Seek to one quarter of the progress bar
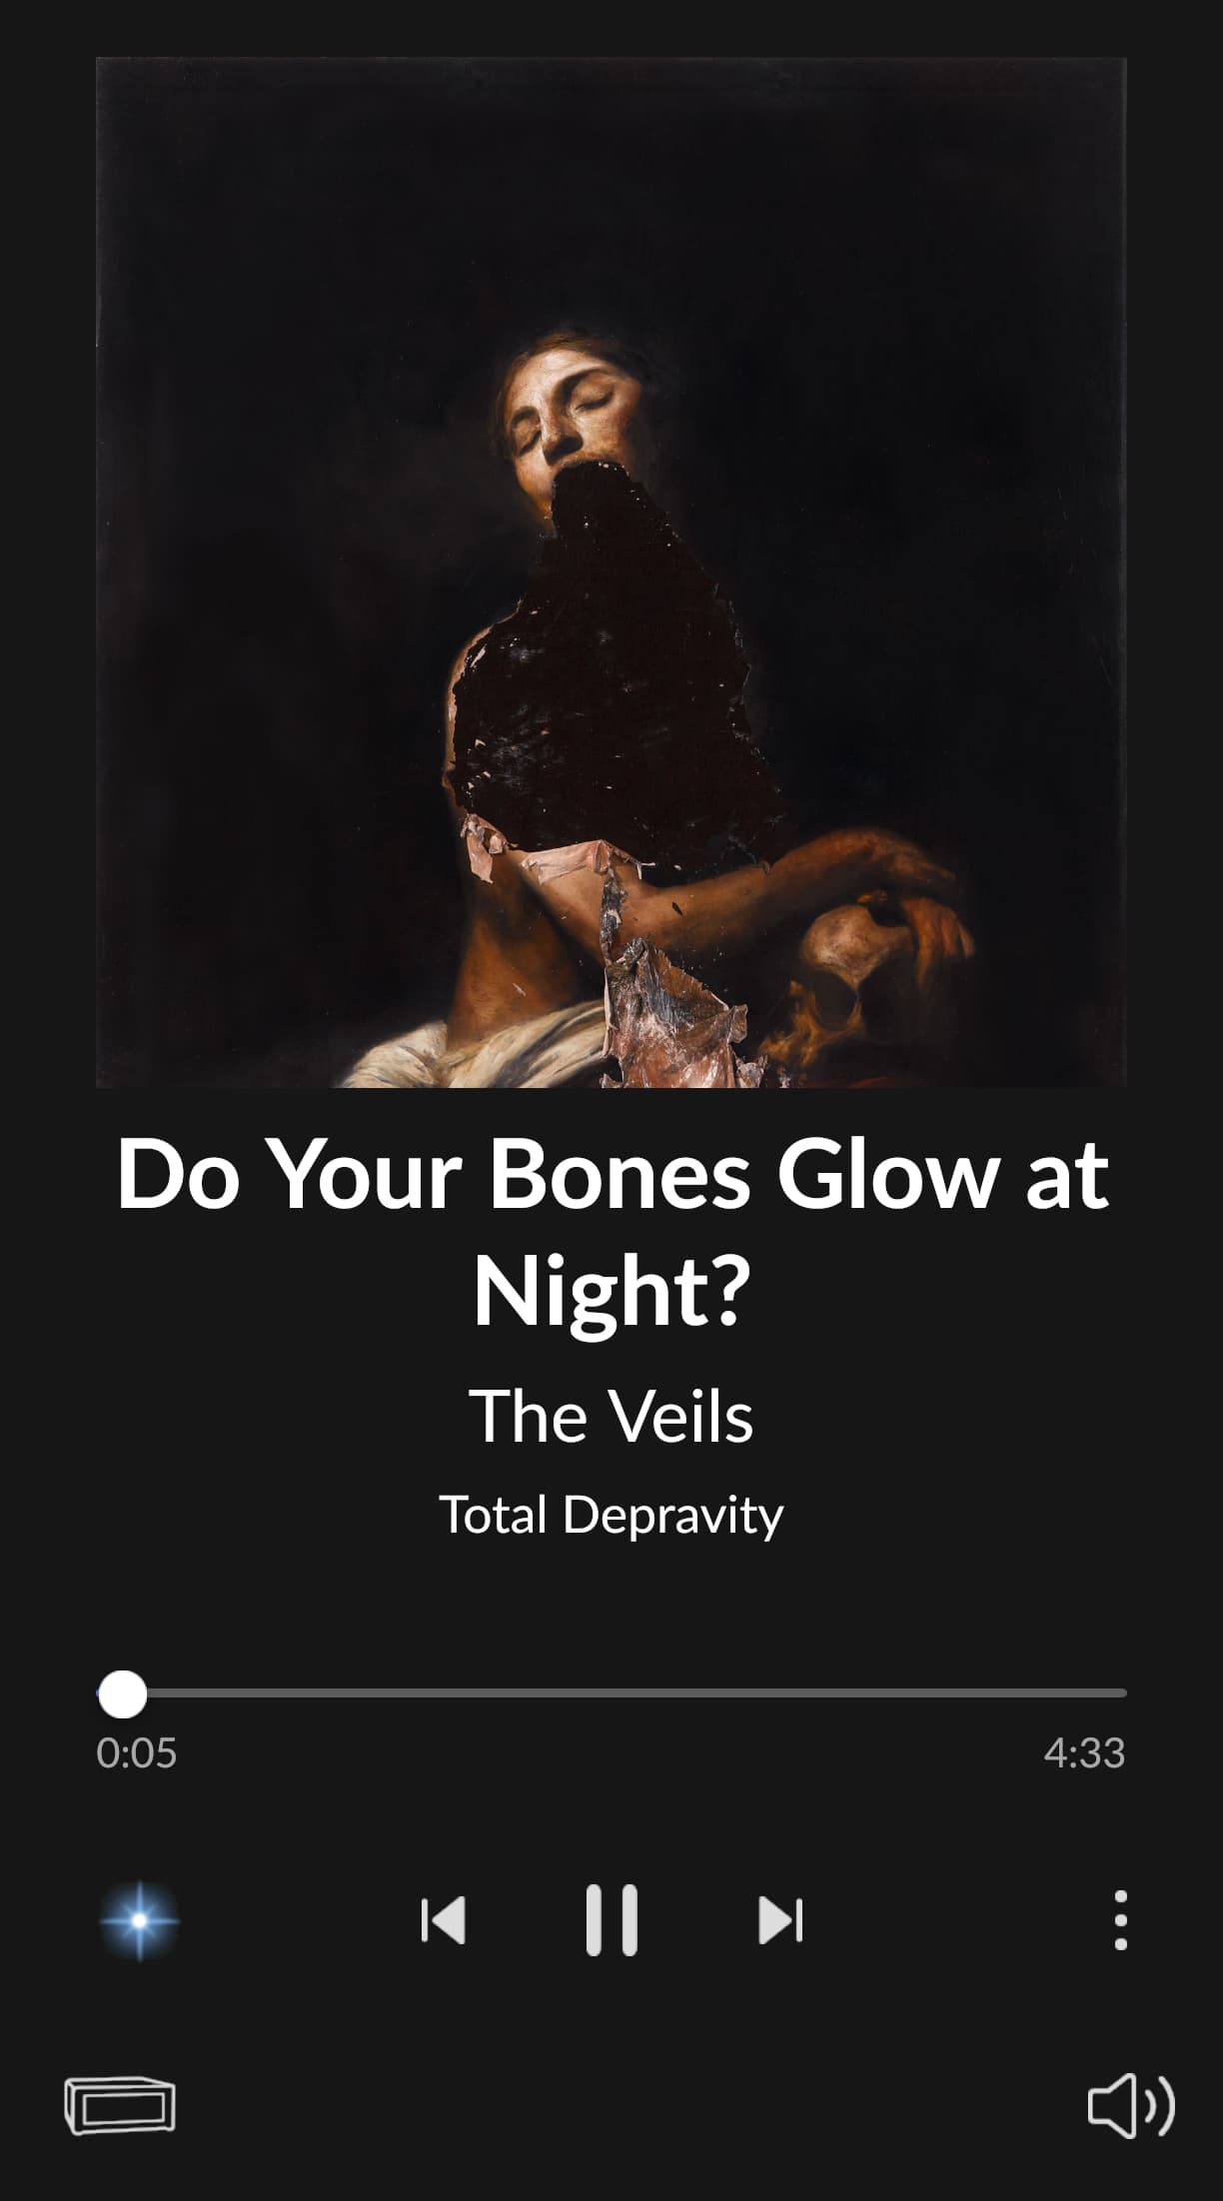This screenshot has height=2201, width=1223. 354,1693
